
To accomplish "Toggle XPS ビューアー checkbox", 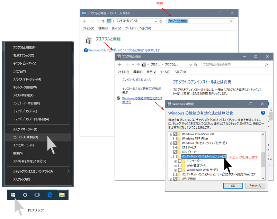I will (x=175, y=152).
